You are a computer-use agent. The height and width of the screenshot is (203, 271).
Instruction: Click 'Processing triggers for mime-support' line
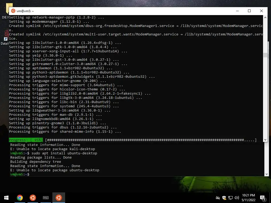66,85
